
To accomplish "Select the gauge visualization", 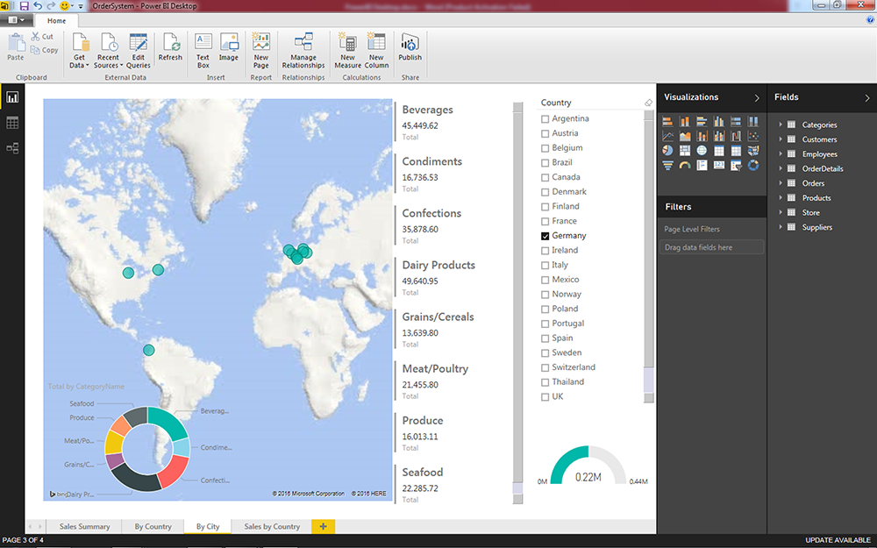I will 685,166.
